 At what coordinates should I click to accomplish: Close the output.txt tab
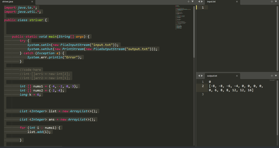[x=237, y=76]
